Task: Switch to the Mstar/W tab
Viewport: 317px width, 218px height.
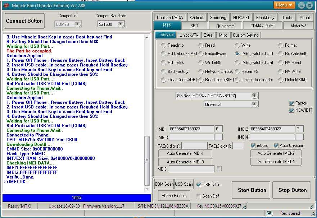Action: coord(298,25)
